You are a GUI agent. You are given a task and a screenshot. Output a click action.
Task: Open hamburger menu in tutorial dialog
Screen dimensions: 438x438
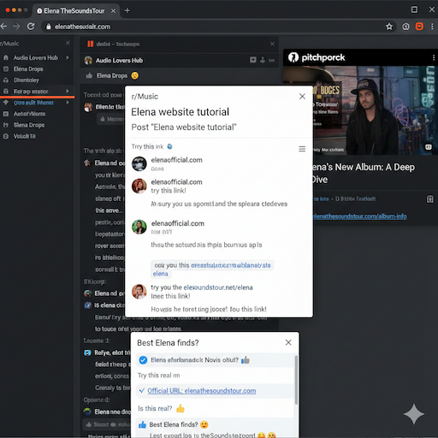point(302,149)
